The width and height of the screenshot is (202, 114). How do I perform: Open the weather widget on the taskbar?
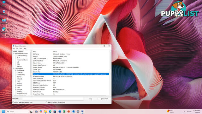point(170,111)
